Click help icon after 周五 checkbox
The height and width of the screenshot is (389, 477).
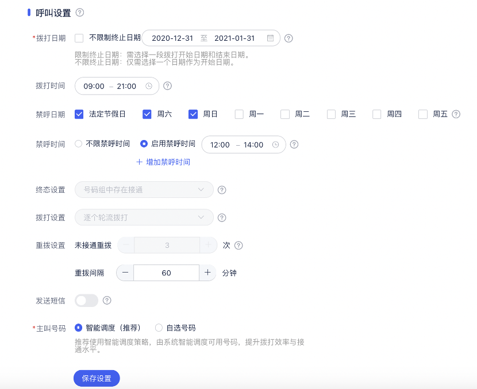click(x=456, y=114)
